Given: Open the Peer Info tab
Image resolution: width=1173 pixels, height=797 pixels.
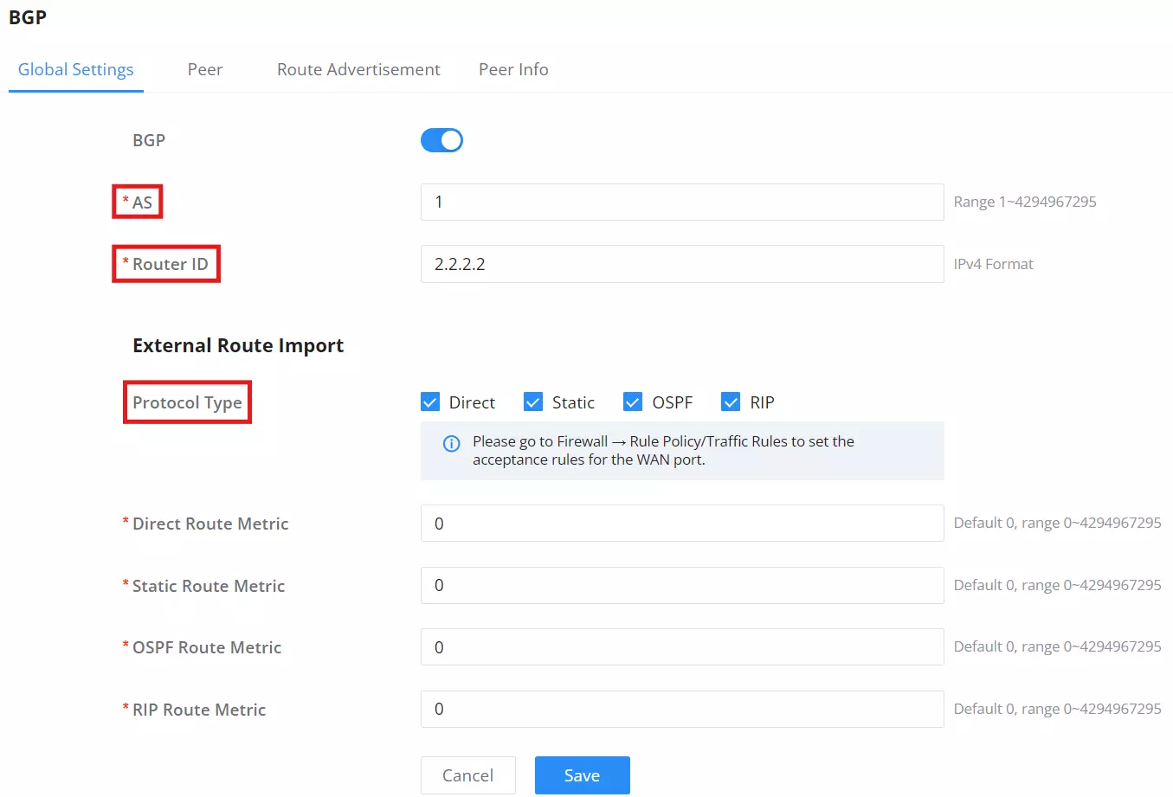Looking at the screenshot, I should [x=513, y=69].
